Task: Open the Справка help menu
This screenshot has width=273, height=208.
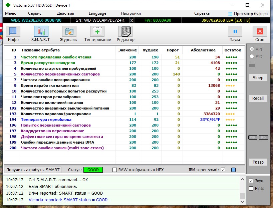Action: tap(202, 13)
